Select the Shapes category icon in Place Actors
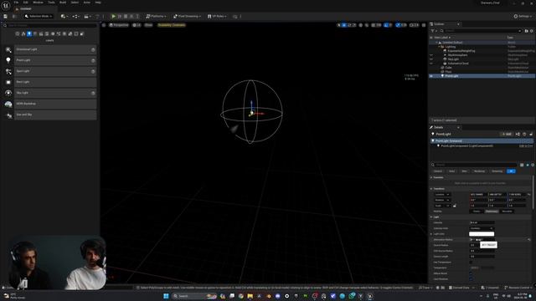 [x=35, y=33]
